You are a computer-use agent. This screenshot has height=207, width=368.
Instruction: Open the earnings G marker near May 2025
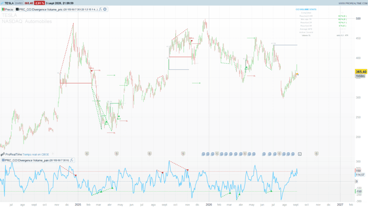point(117,154)
